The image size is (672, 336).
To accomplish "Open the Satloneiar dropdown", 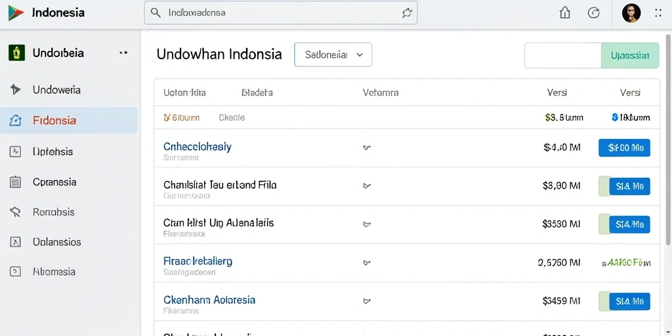I will pyautogui.click(x=333, y=54).
